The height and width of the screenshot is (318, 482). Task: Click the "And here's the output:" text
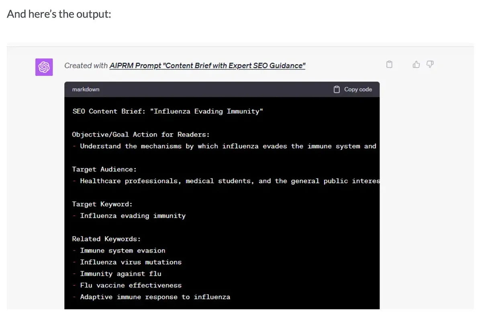[59, 14]
